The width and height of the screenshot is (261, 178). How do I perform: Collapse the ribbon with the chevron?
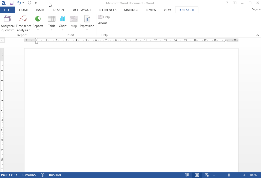(x=258, y=35)
